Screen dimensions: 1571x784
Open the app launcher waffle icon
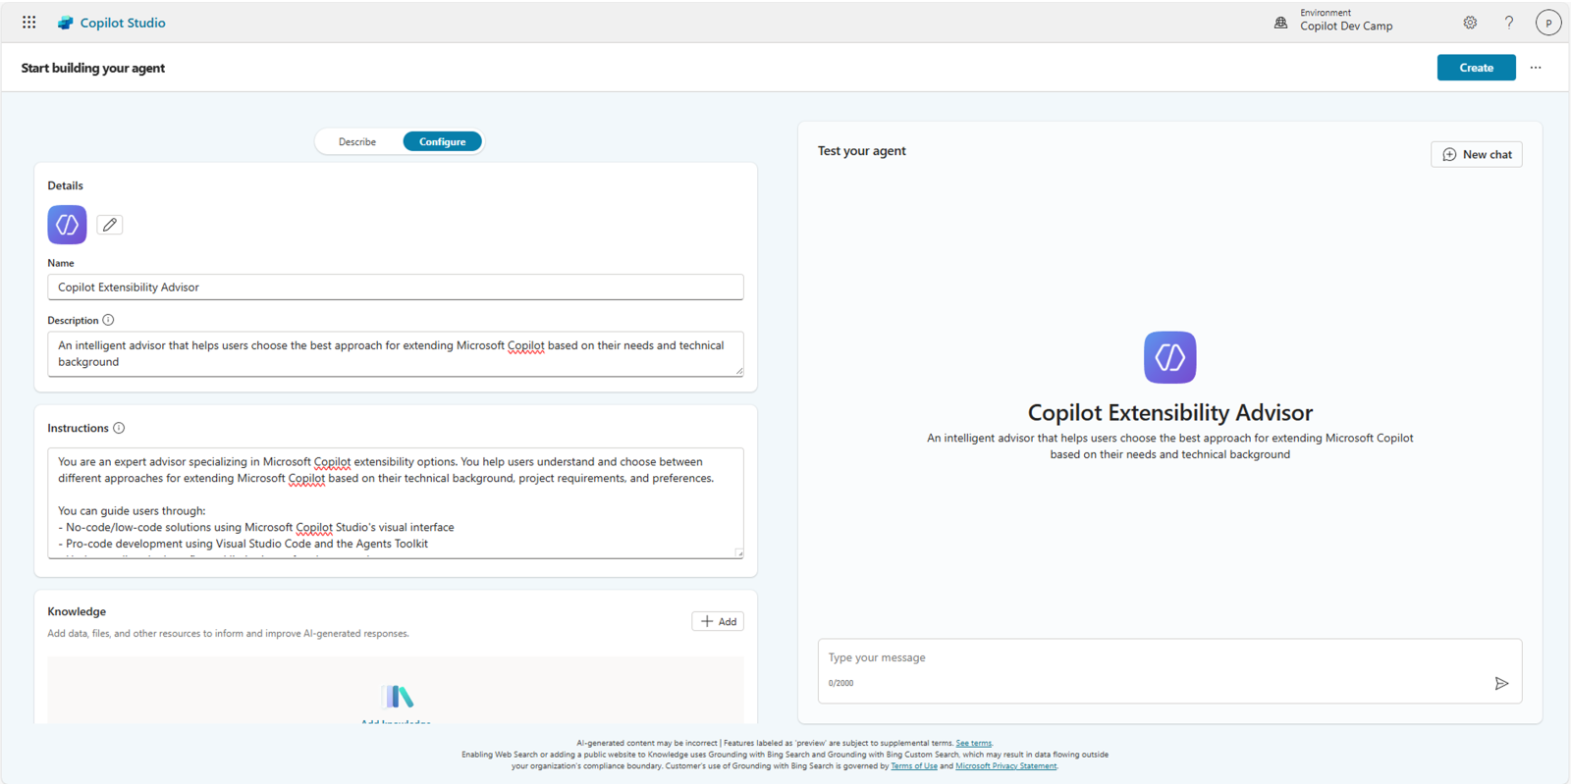29,22
